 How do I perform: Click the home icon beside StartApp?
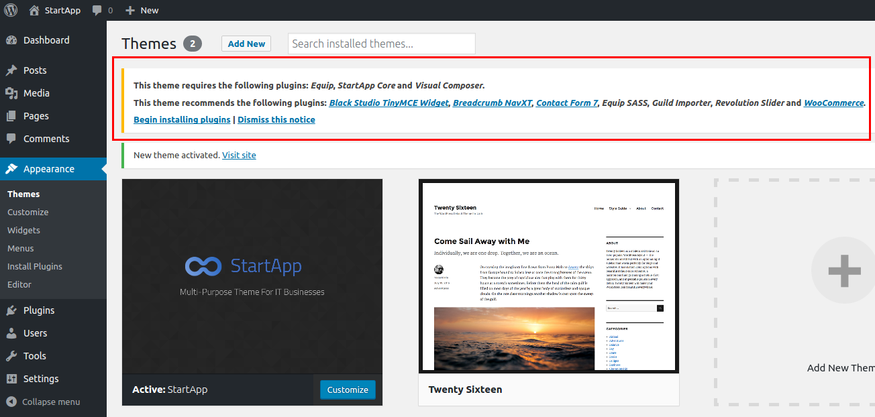point(34,10)
